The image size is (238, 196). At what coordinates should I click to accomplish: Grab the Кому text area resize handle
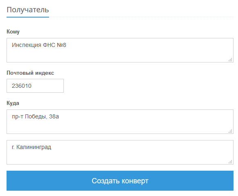pos(230,60)
